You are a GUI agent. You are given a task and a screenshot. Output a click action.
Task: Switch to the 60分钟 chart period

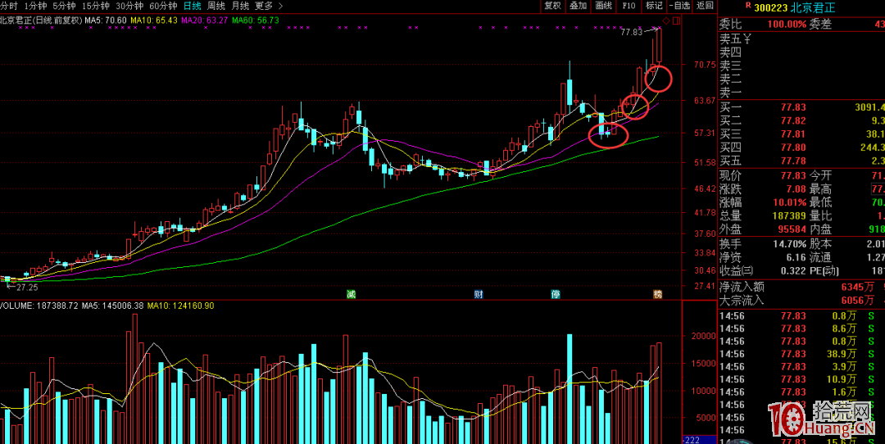pos(164,7)
